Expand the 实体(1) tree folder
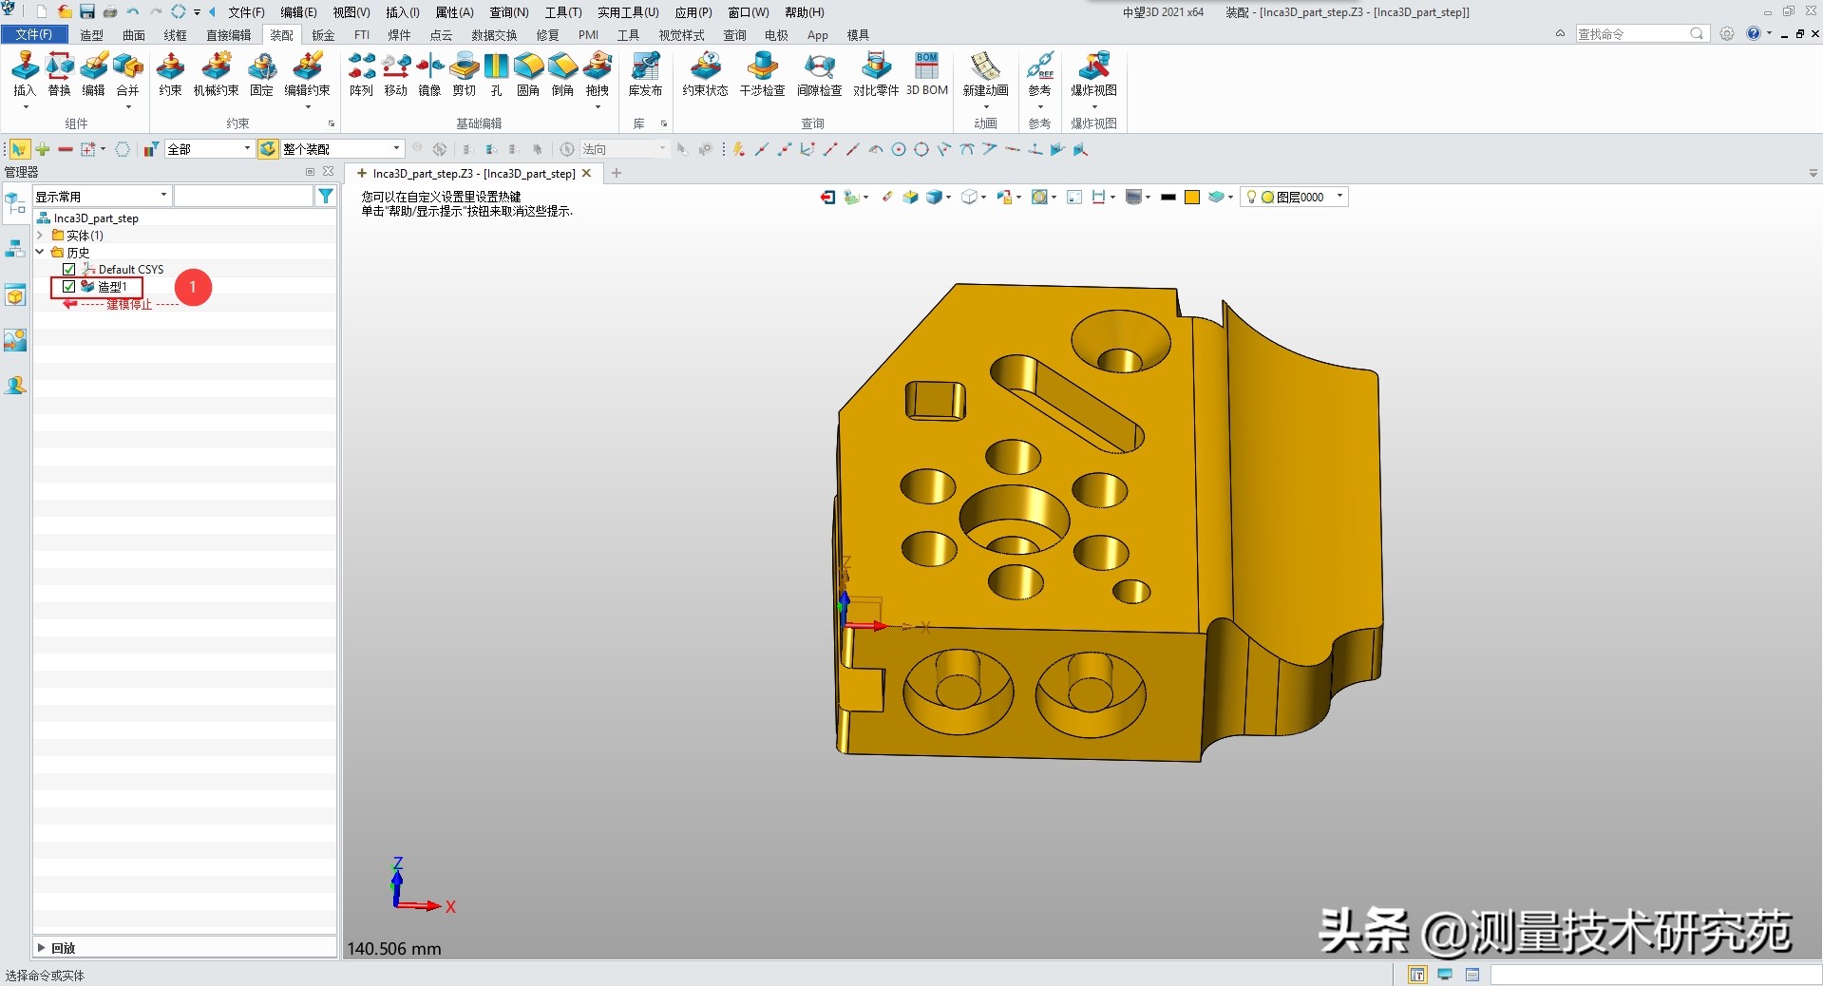Image resolution: width=1823 pixels, height=986 pixels. tap(40, 235)
